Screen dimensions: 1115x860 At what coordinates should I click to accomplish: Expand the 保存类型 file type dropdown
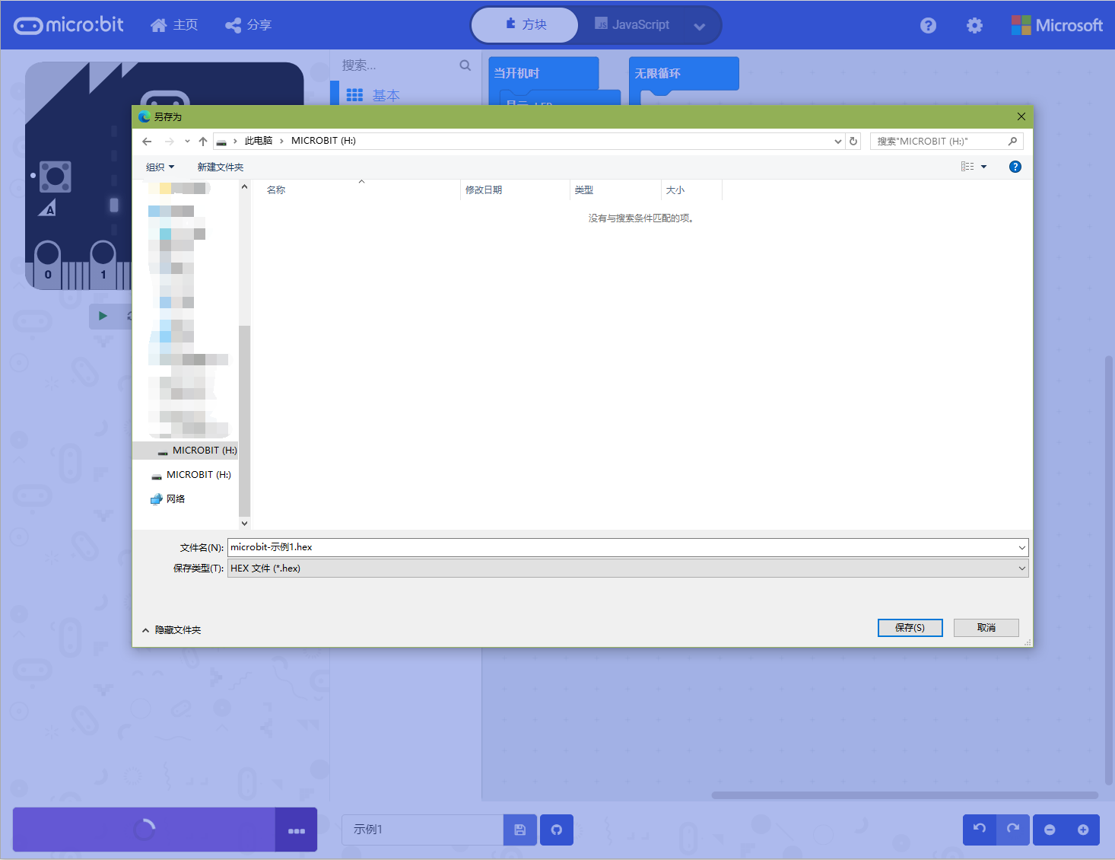(1021, 569)
